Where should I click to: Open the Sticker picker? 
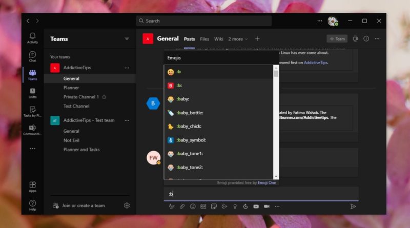coord(214,206)
